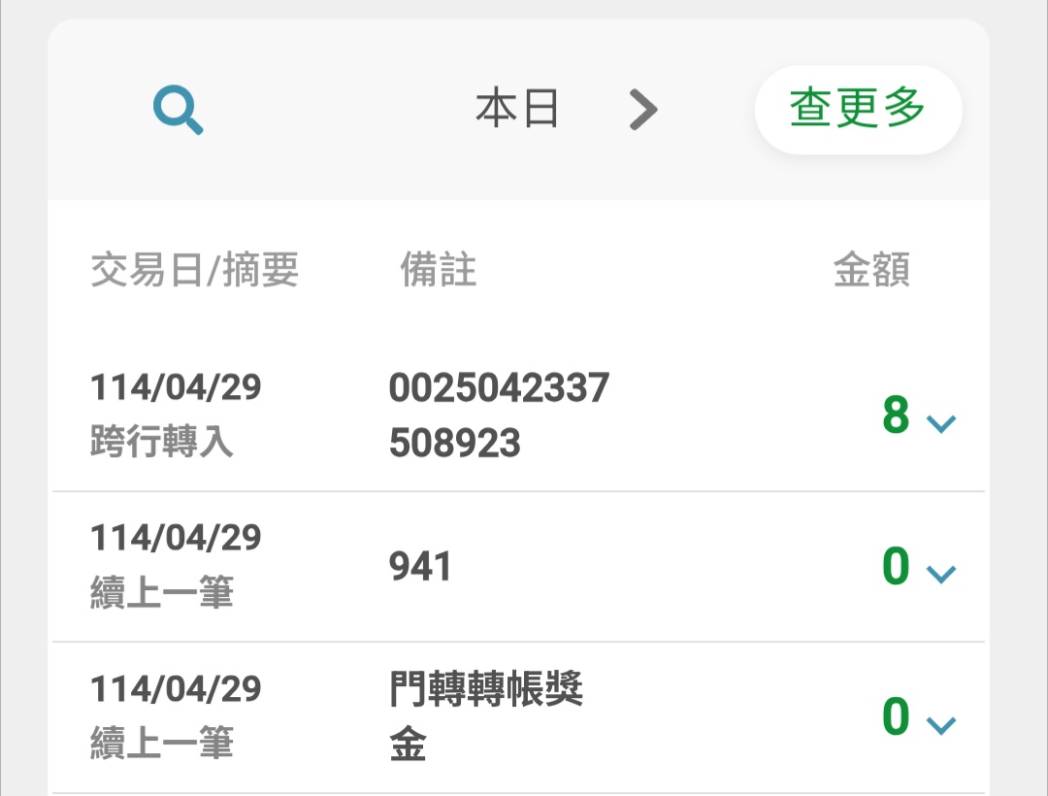Click the 備註 column header
Image resolution: width=1048 pixels, height=796 pixels.
click(439, 271)
